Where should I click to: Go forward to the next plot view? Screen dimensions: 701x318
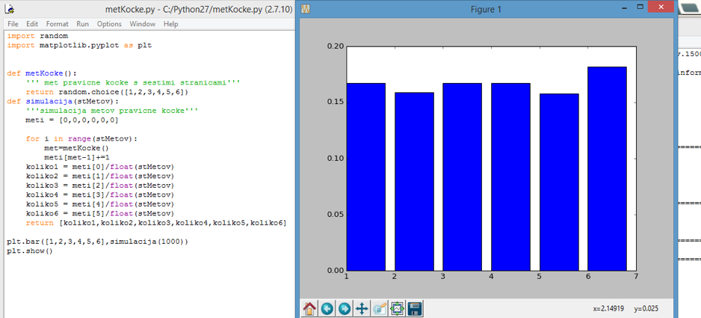(344, 308)
